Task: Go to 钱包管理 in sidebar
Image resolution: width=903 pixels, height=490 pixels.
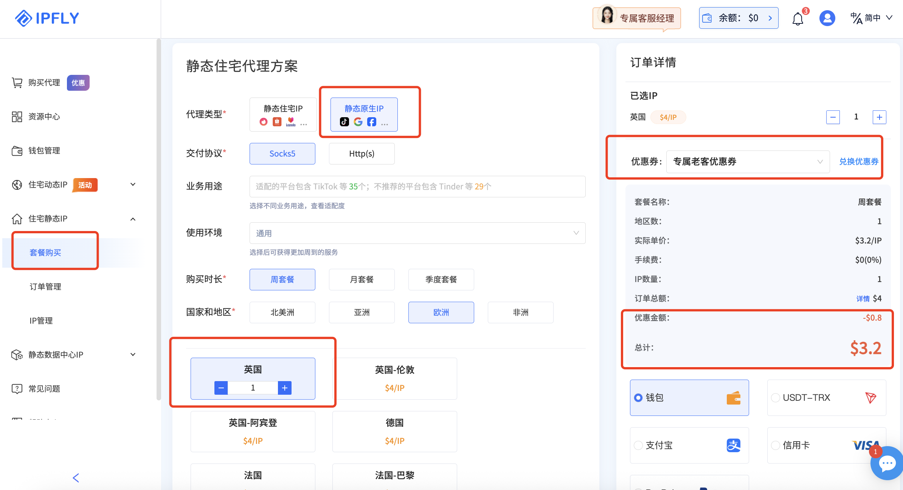Action: (44, 151)
